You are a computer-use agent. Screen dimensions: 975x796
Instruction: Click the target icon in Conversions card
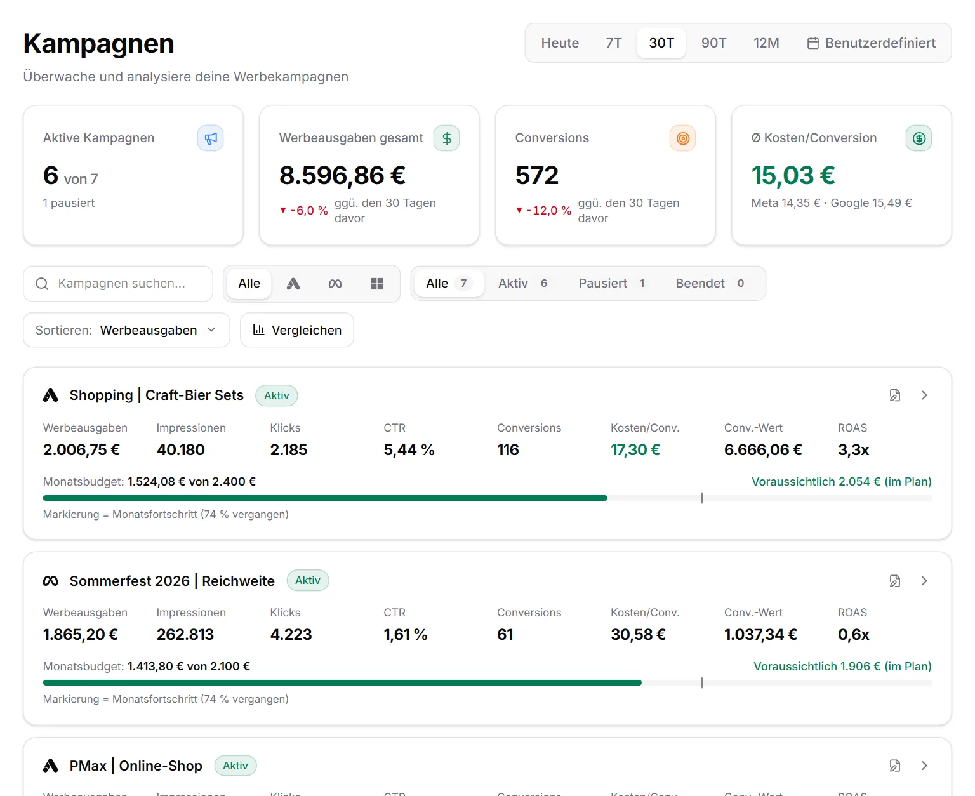[x=683, y=138]
